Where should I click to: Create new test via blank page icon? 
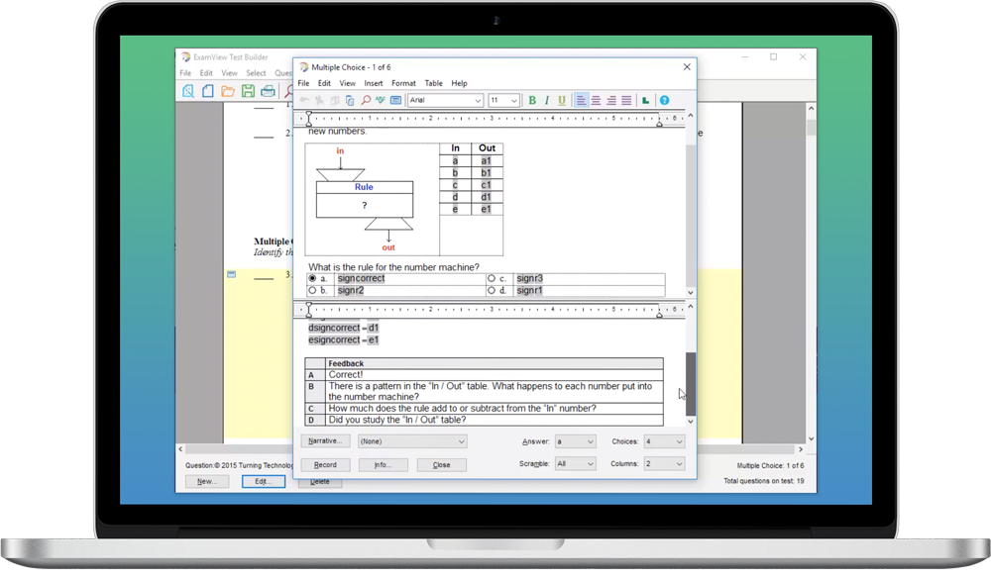click(x=207, y=91)
